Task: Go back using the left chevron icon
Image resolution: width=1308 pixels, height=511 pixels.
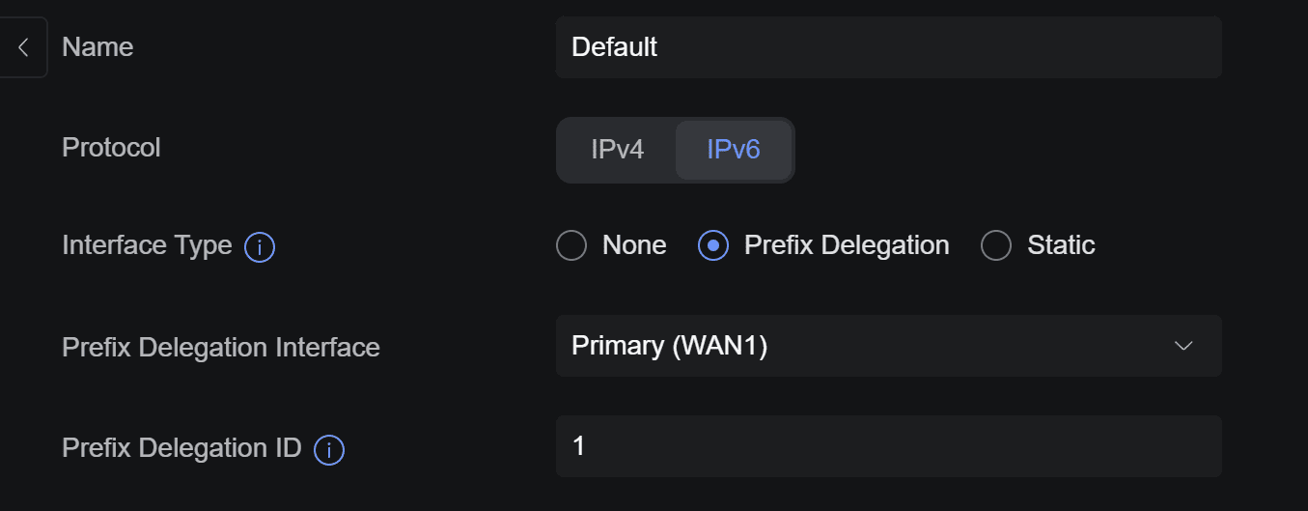Action: point(23,47)
